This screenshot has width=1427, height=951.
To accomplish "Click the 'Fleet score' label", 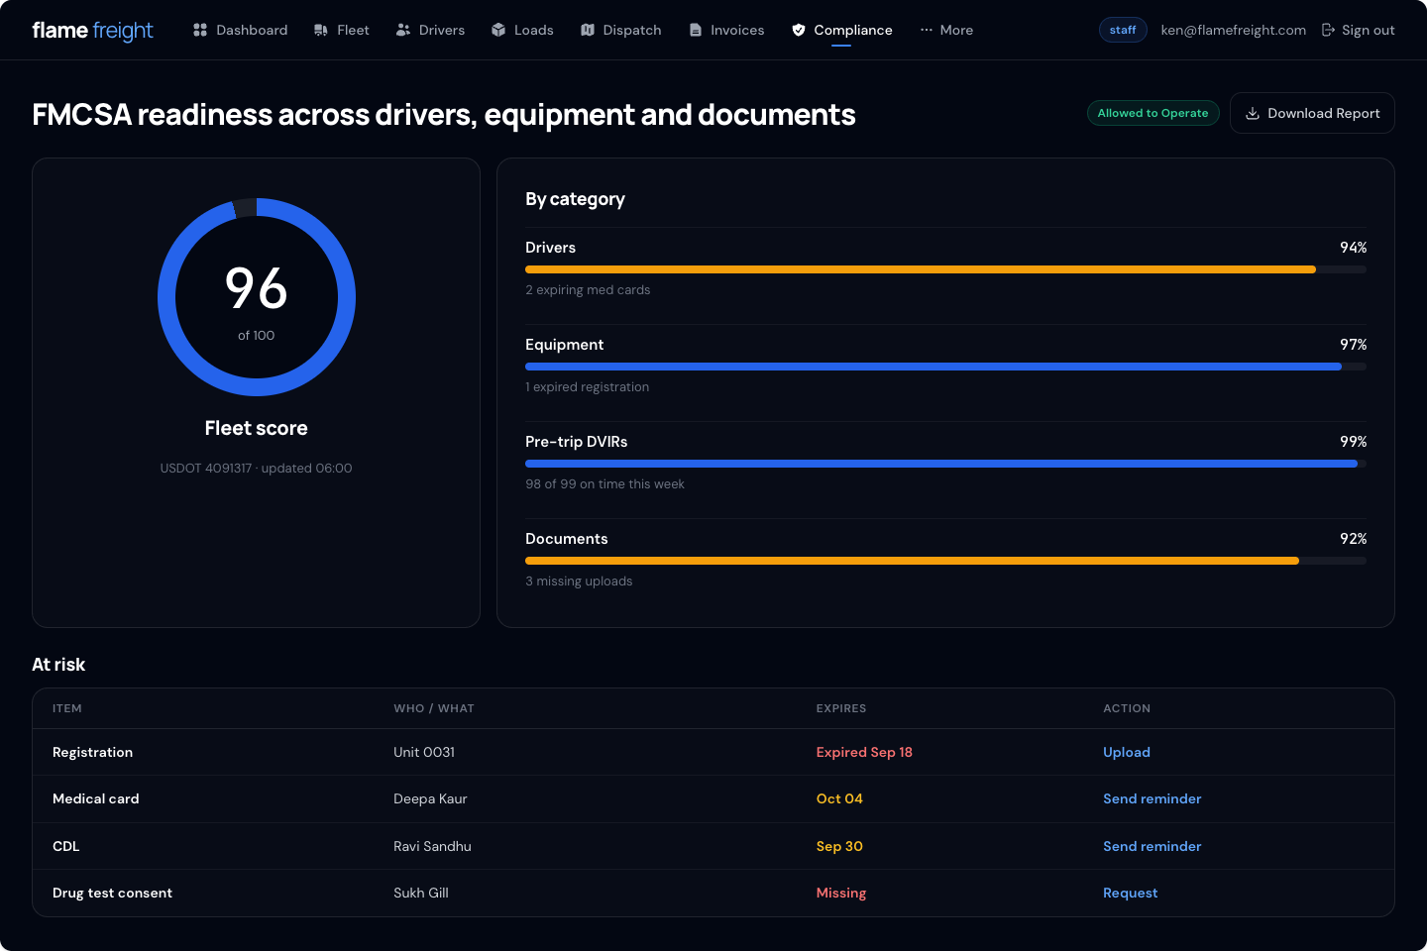I will pyautogui.click(x=256, y=428).
